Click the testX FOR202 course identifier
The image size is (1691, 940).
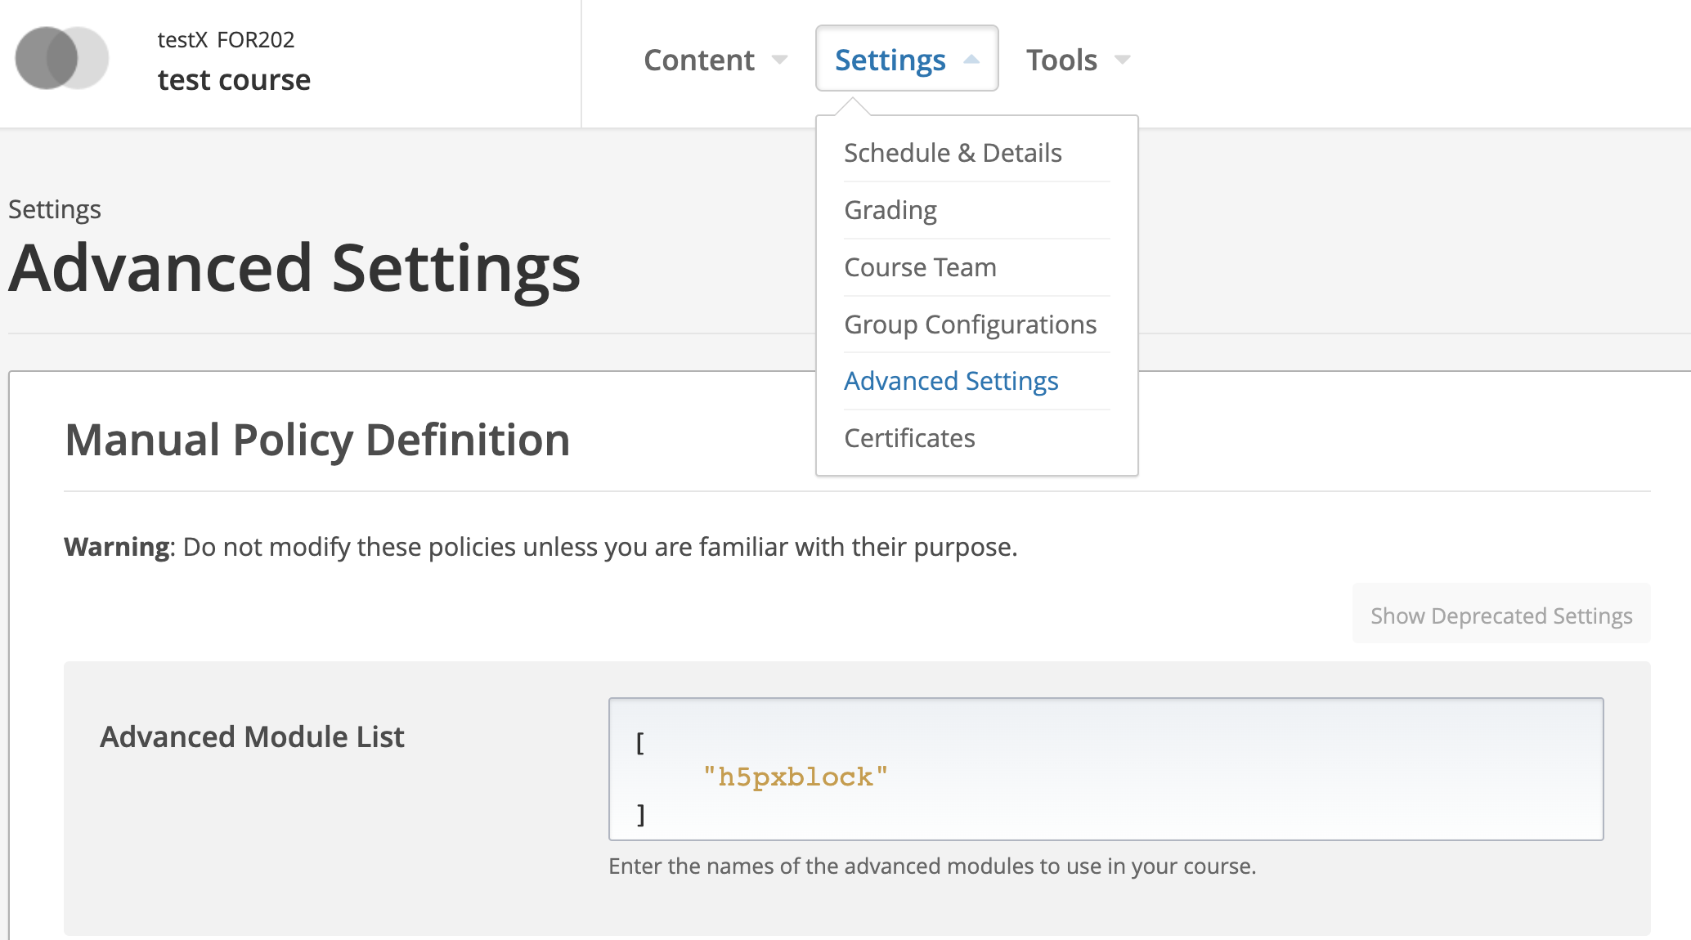click(x=226, y=39)
